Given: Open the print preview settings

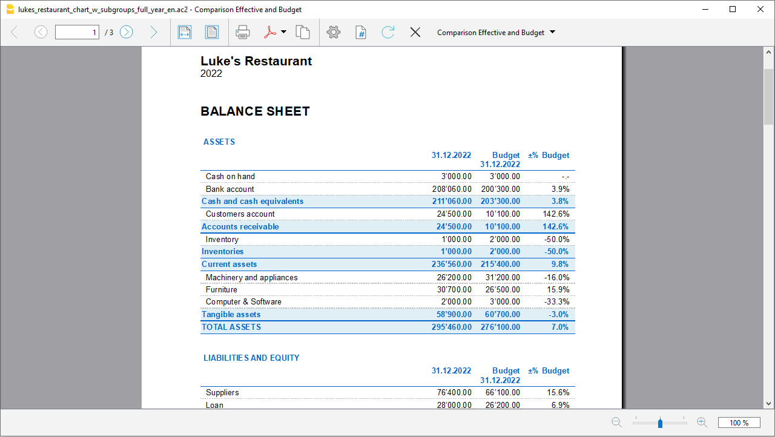Looking at the screenshot, I should [x=334, y=32].
